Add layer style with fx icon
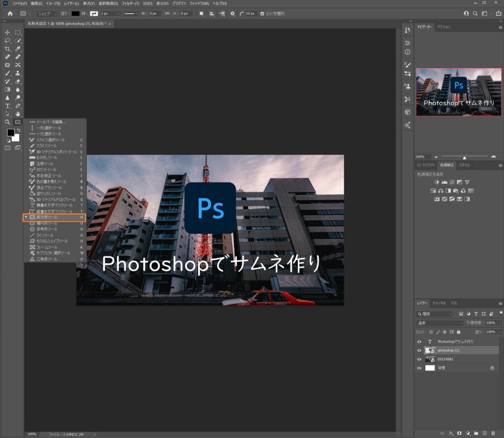Image resolution: width=504 pixels, height=438 pixels. [451, 433]
